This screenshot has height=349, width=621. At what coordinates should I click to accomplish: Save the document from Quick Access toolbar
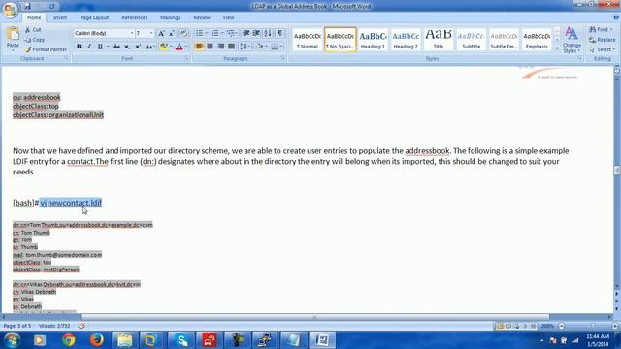pos(27,6)
